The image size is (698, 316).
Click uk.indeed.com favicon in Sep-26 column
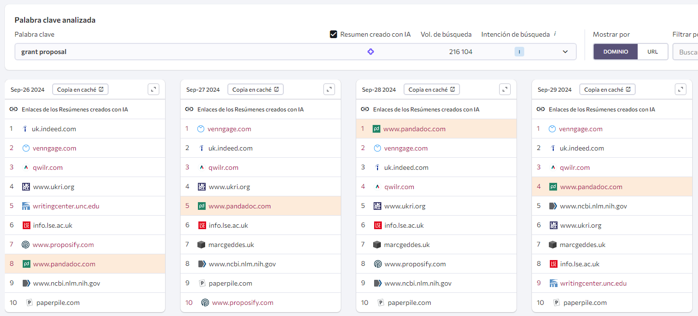[x=26, y=129]
